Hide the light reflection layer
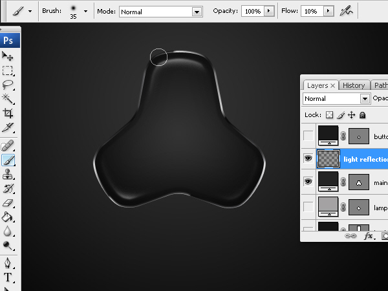This screenshot has height=291, width=388. tap(308, 159)
